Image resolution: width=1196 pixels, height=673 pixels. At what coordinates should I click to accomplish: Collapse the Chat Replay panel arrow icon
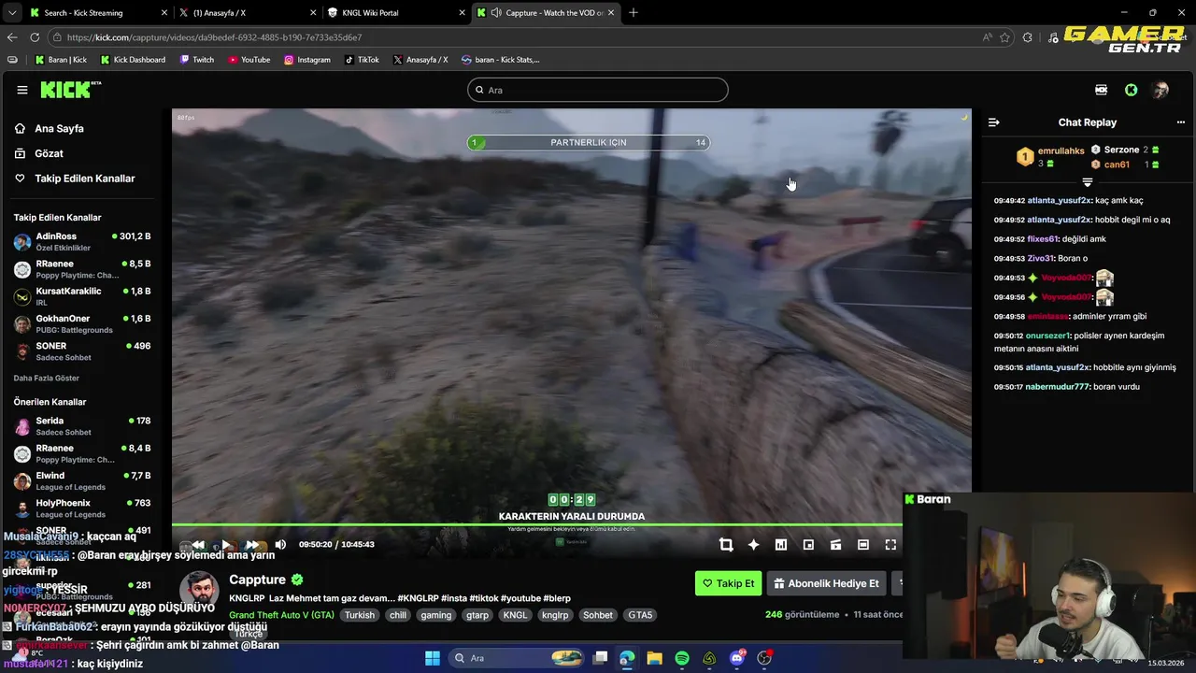[x=993, y=122]
